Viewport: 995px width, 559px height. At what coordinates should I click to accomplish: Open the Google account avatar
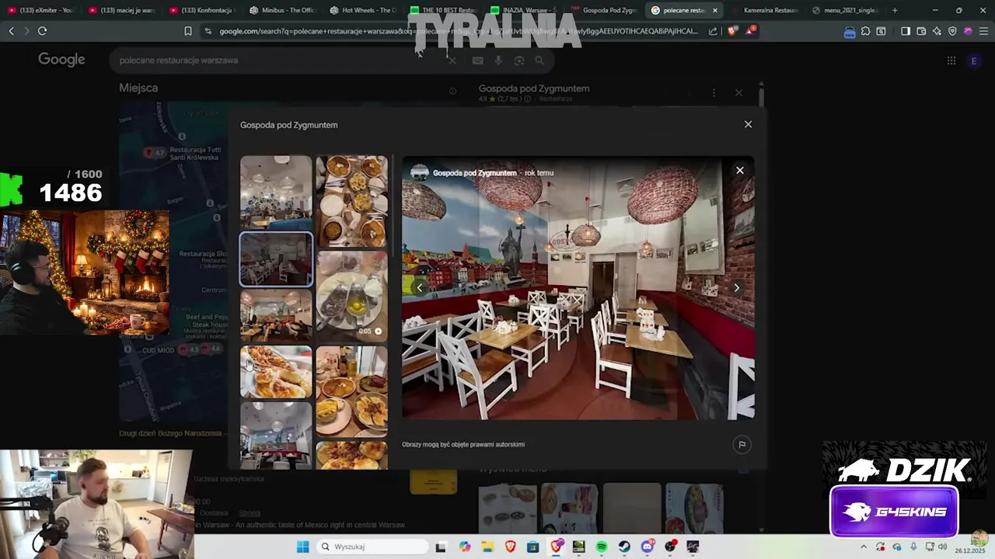coord(974,61)
